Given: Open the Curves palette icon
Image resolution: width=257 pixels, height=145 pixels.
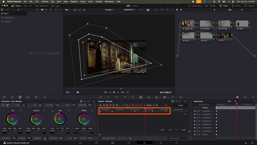Looking at the screenshot, I should click(100, 97).
